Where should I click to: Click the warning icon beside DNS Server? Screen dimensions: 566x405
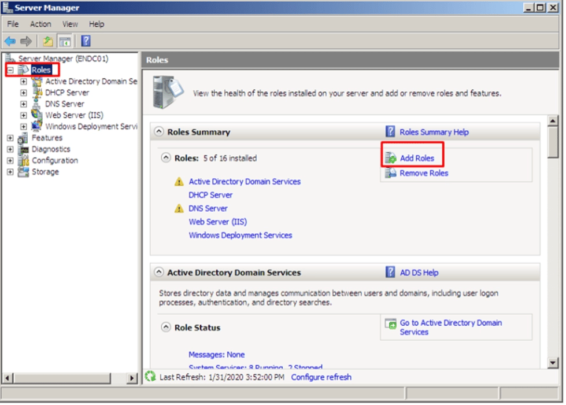tap(179, 208)
